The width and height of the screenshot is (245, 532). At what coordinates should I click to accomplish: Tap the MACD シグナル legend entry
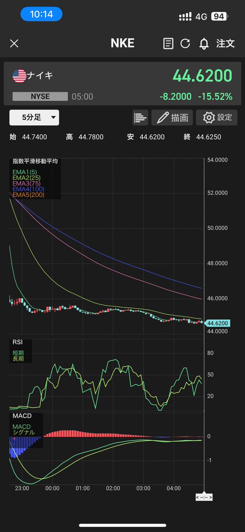pyautogui.click(x=24, y=432)
